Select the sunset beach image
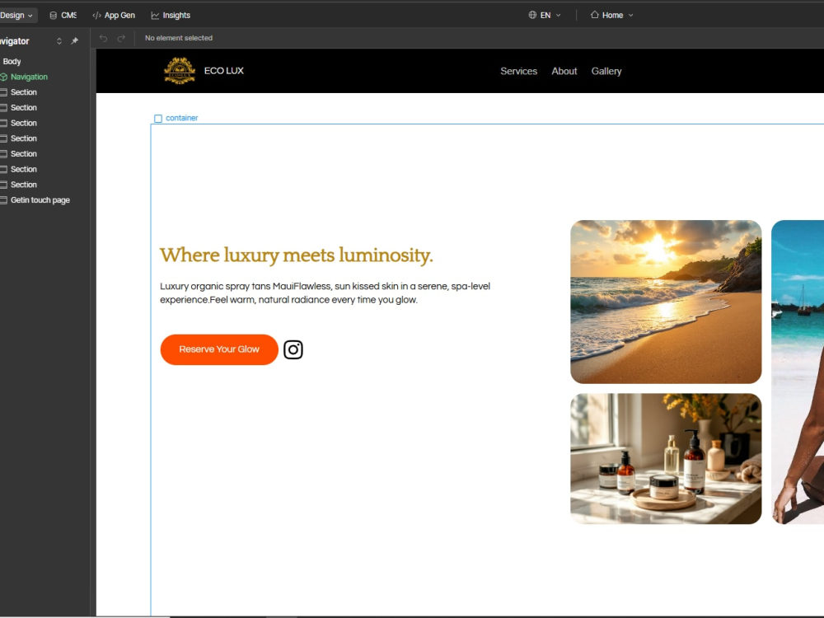 pos(666,302)
